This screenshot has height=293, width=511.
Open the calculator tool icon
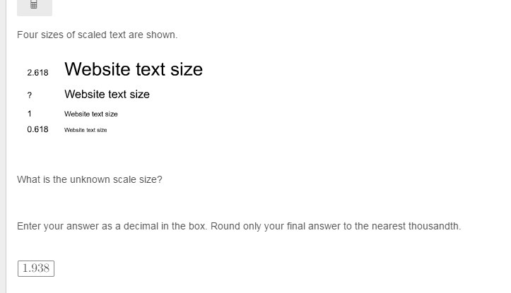tap(34, 5)
